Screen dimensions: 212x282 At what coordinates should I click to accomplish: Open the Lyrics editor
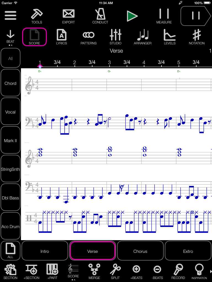pos(62,37)
